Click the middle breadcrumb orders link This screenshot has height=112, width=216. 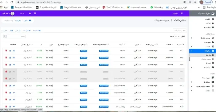click(18, 21)
